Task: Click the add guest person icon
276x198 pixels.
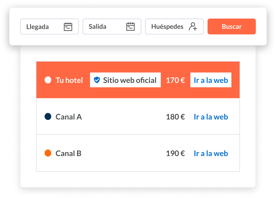Action: (193, 27)
